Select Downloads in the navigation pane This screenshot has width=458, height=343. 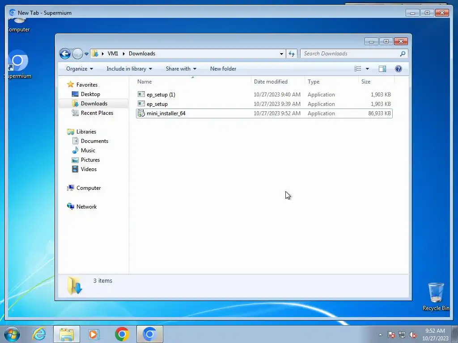94,104
